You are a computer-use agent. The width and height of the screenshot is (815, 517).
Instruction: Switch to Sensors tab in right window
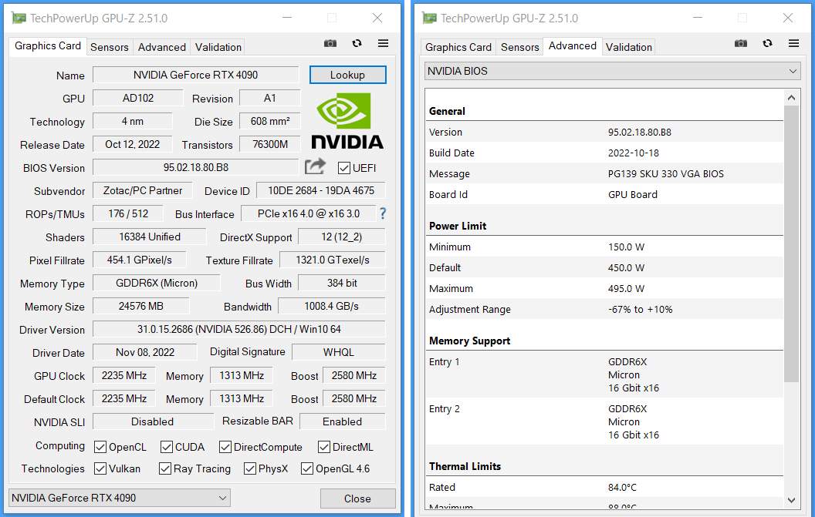(519, 47)
